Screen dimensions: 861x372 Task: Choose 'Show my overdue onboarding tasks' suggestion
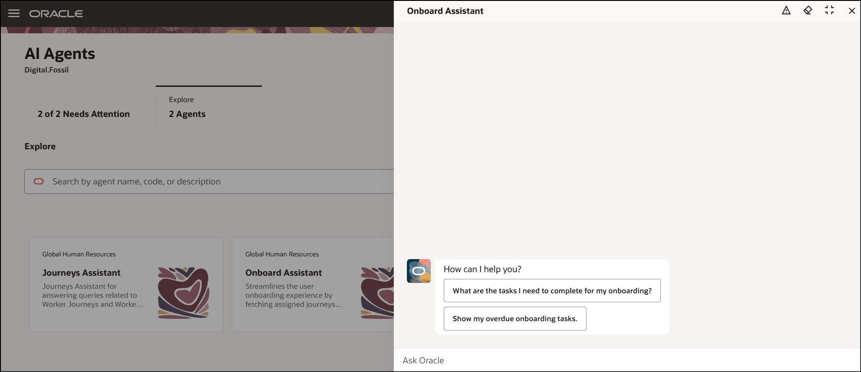click(x=515, y=318)
